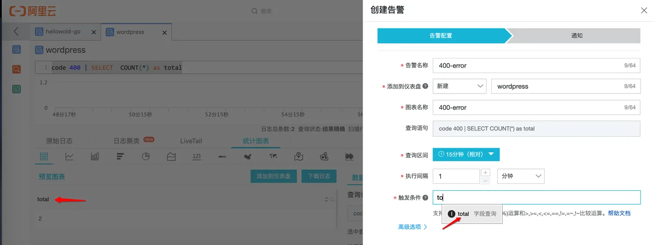Open the 日志聚类 tab
The height and width of the screenshot is (245, 655).
pos(127,141)
